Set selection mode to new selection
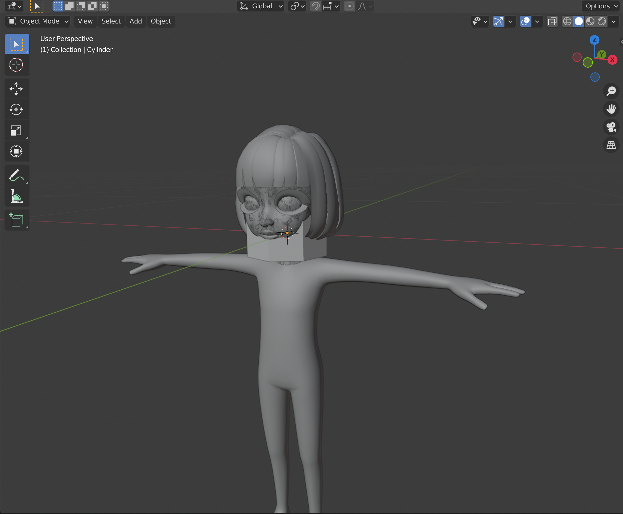Screen dimensions: 623x514 point(58,6)
